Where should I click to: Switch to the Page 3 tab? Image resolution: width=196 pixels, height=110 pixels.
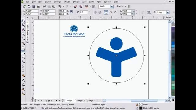(x=92, y=101)
